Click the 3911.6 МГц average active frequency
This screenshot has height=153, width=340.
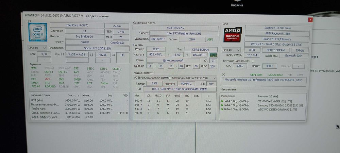pyautogui.click(x=72, y=113)
